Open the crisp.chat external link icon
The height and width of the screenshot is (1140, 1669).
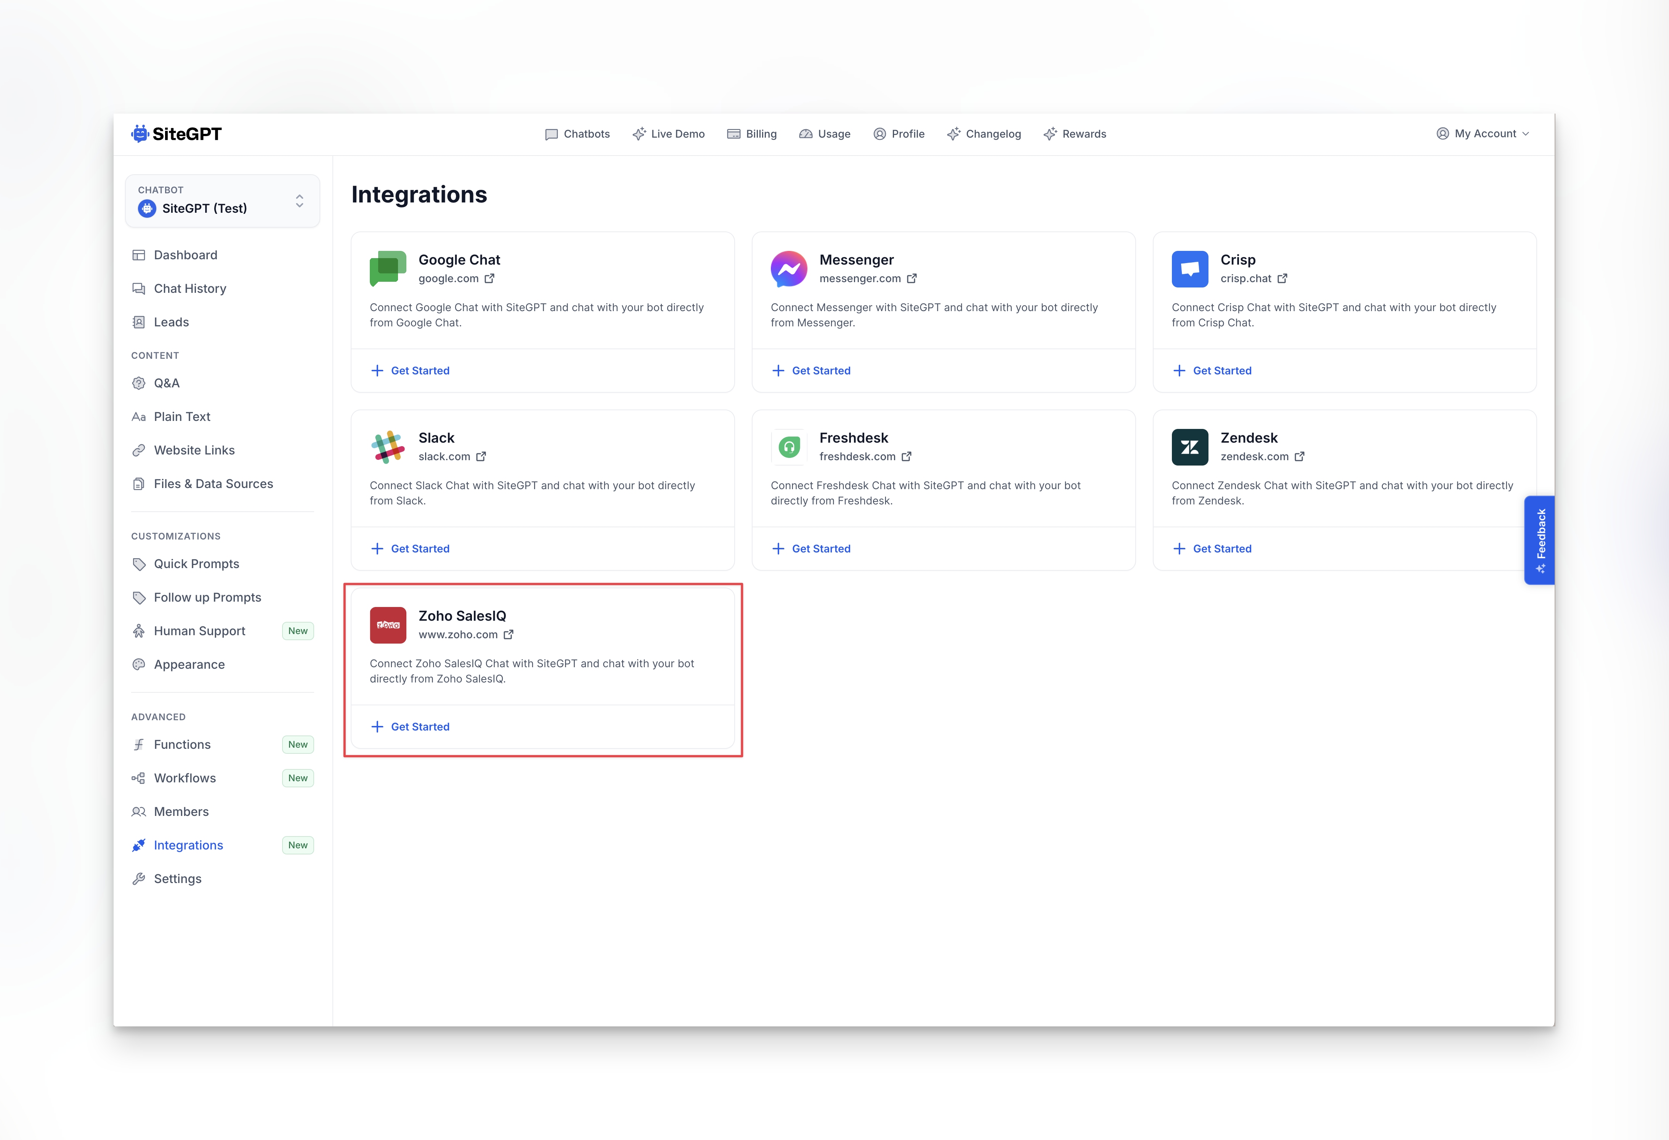pos(1283,279)
